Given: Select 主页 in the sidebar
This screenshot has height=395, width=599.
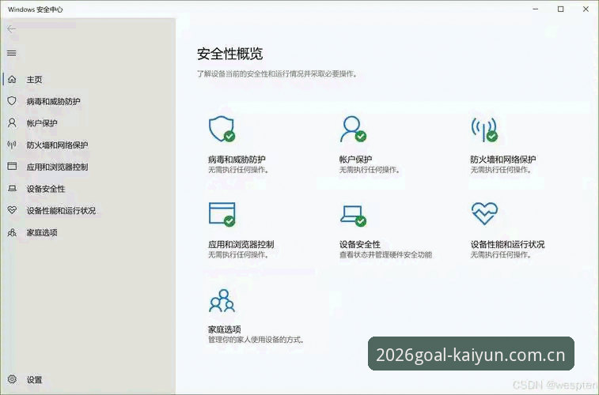Looking at the screenshot, I should (x=34, y=79).
